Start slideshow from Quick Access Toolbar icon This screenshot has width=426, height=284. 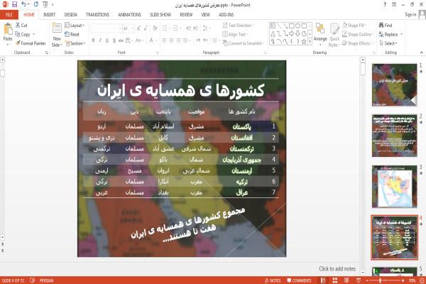pyautogui.click(x=45, y=4)
